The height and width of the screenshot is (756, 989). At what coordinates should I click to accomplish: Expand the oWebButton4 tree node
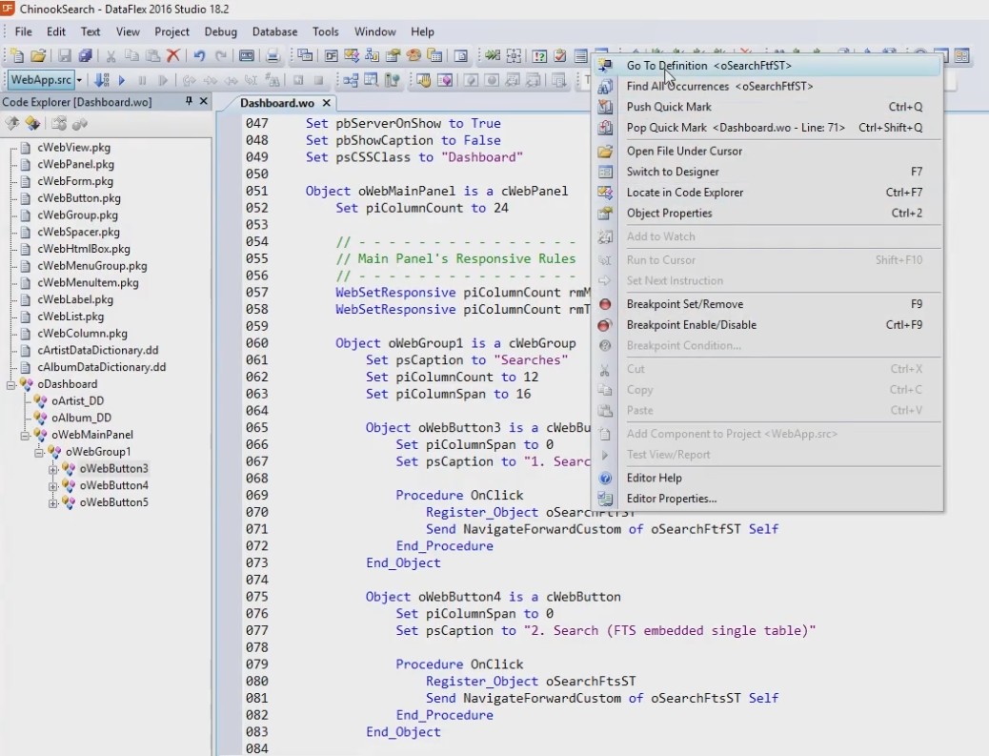point(54,486)
